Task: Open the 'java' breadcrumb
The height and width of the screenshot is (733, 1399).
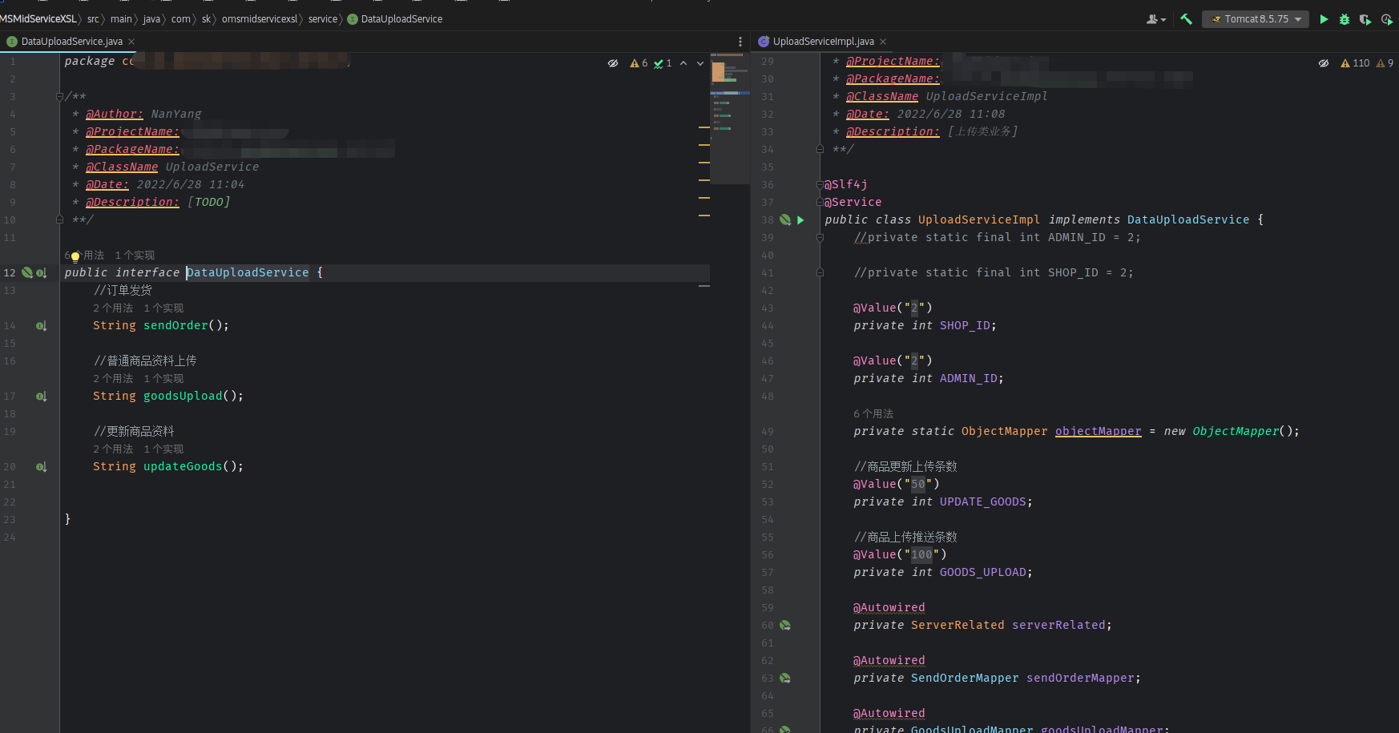Action: click(151, 19)
